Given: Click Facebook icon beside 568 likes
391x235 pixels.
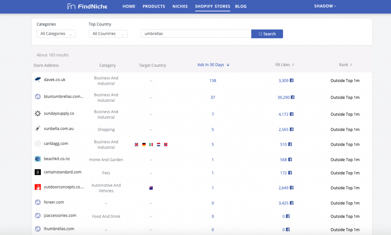Looking at the screenshot, I should (290, 159).
